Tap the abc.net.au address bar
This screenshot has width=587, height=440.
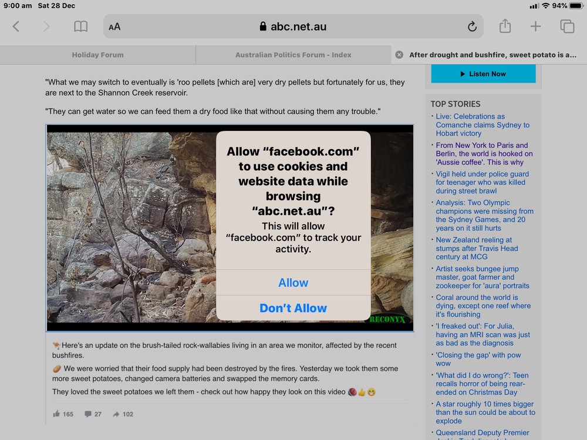tap(293, 26)
